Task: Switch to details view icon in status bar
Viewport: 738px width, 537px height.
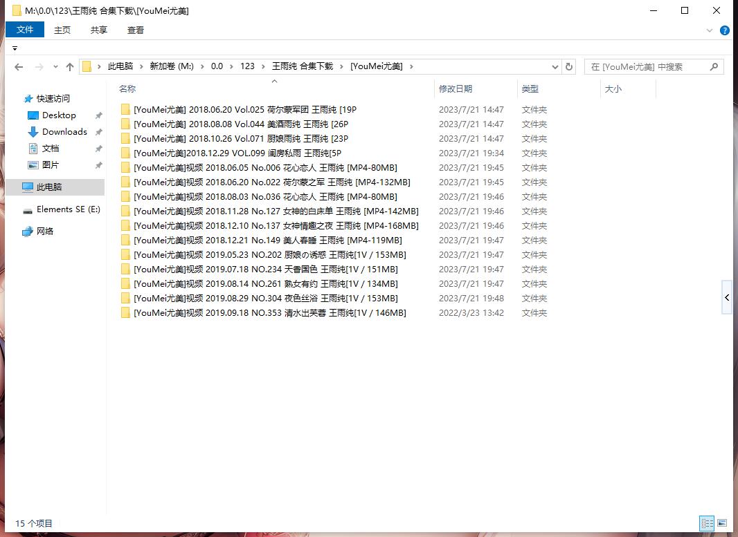Action: tap(707, 523)
